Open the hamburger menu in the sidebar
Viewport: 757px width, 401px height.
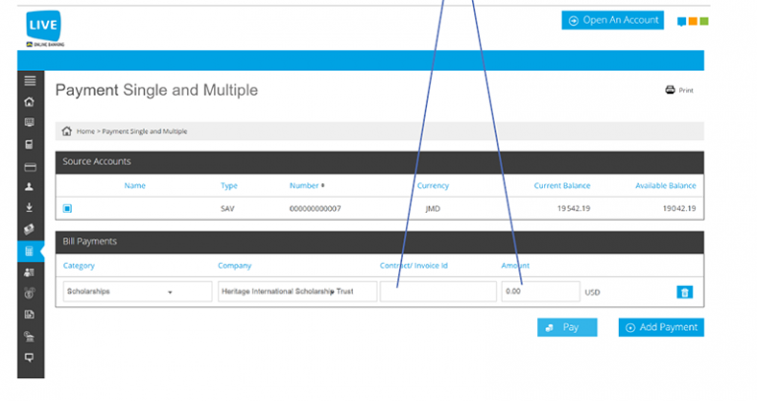click(x=30, y=80)
